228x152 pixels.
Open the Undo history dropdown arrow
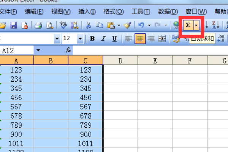[x=149, y=25]
